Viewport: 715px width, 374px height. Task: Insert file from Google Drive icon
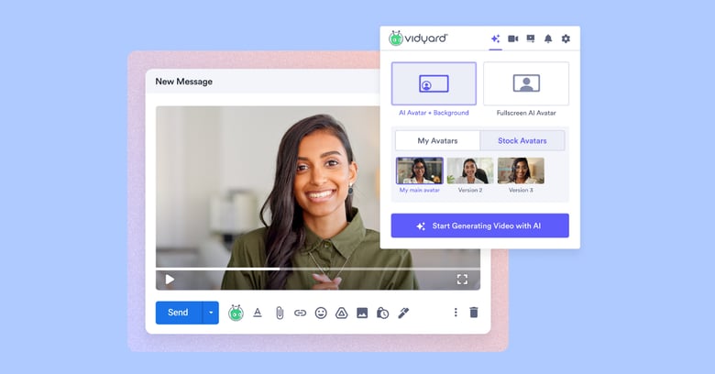pos(341,313)
